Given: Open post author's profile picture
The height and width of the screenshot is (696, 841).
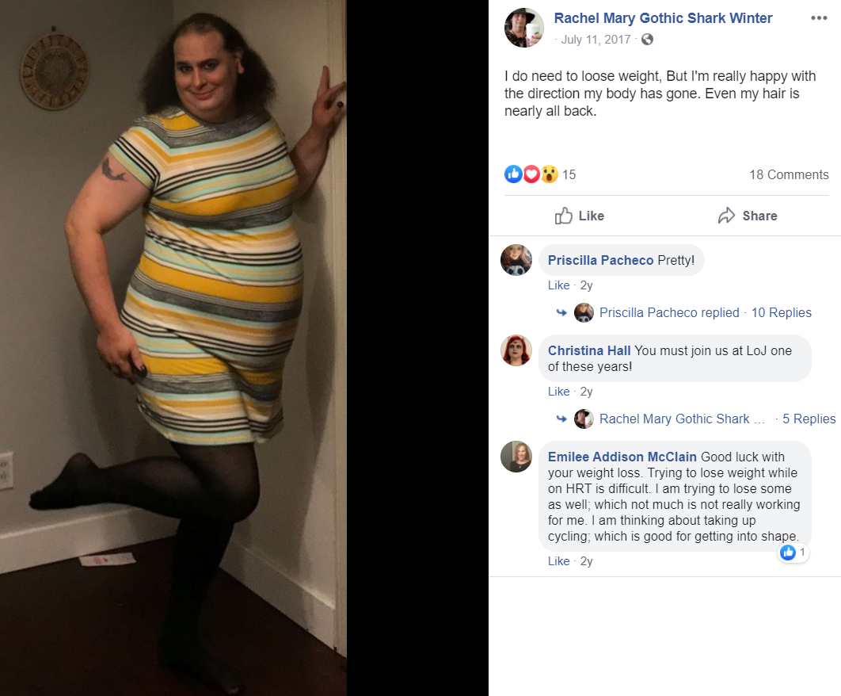Looking at the screenshot, I should pyautogui.click(x=524, y=28).
